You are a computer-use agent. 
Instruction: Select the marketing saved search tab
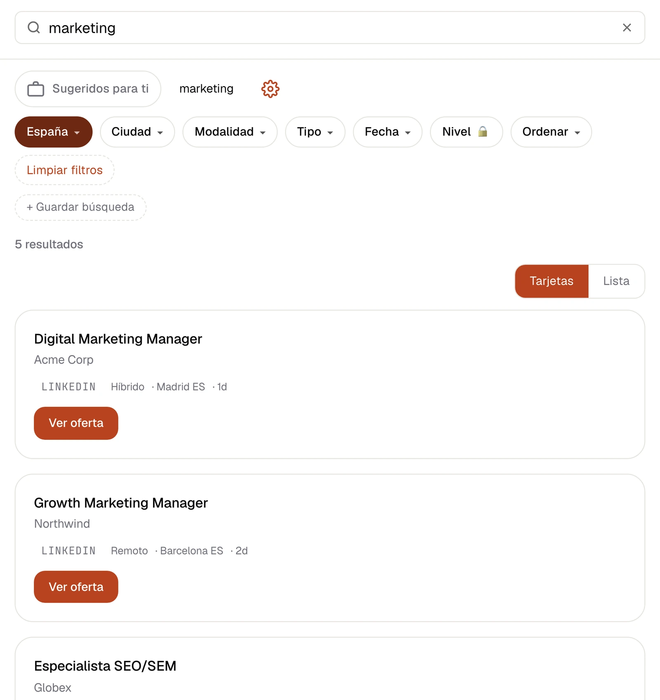[x=206, y=89]
